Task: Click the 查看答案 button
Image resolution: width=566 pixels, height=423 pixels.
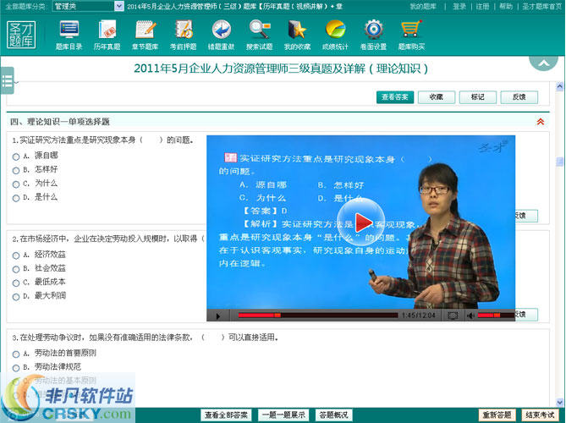Action: tap(395, 97)
